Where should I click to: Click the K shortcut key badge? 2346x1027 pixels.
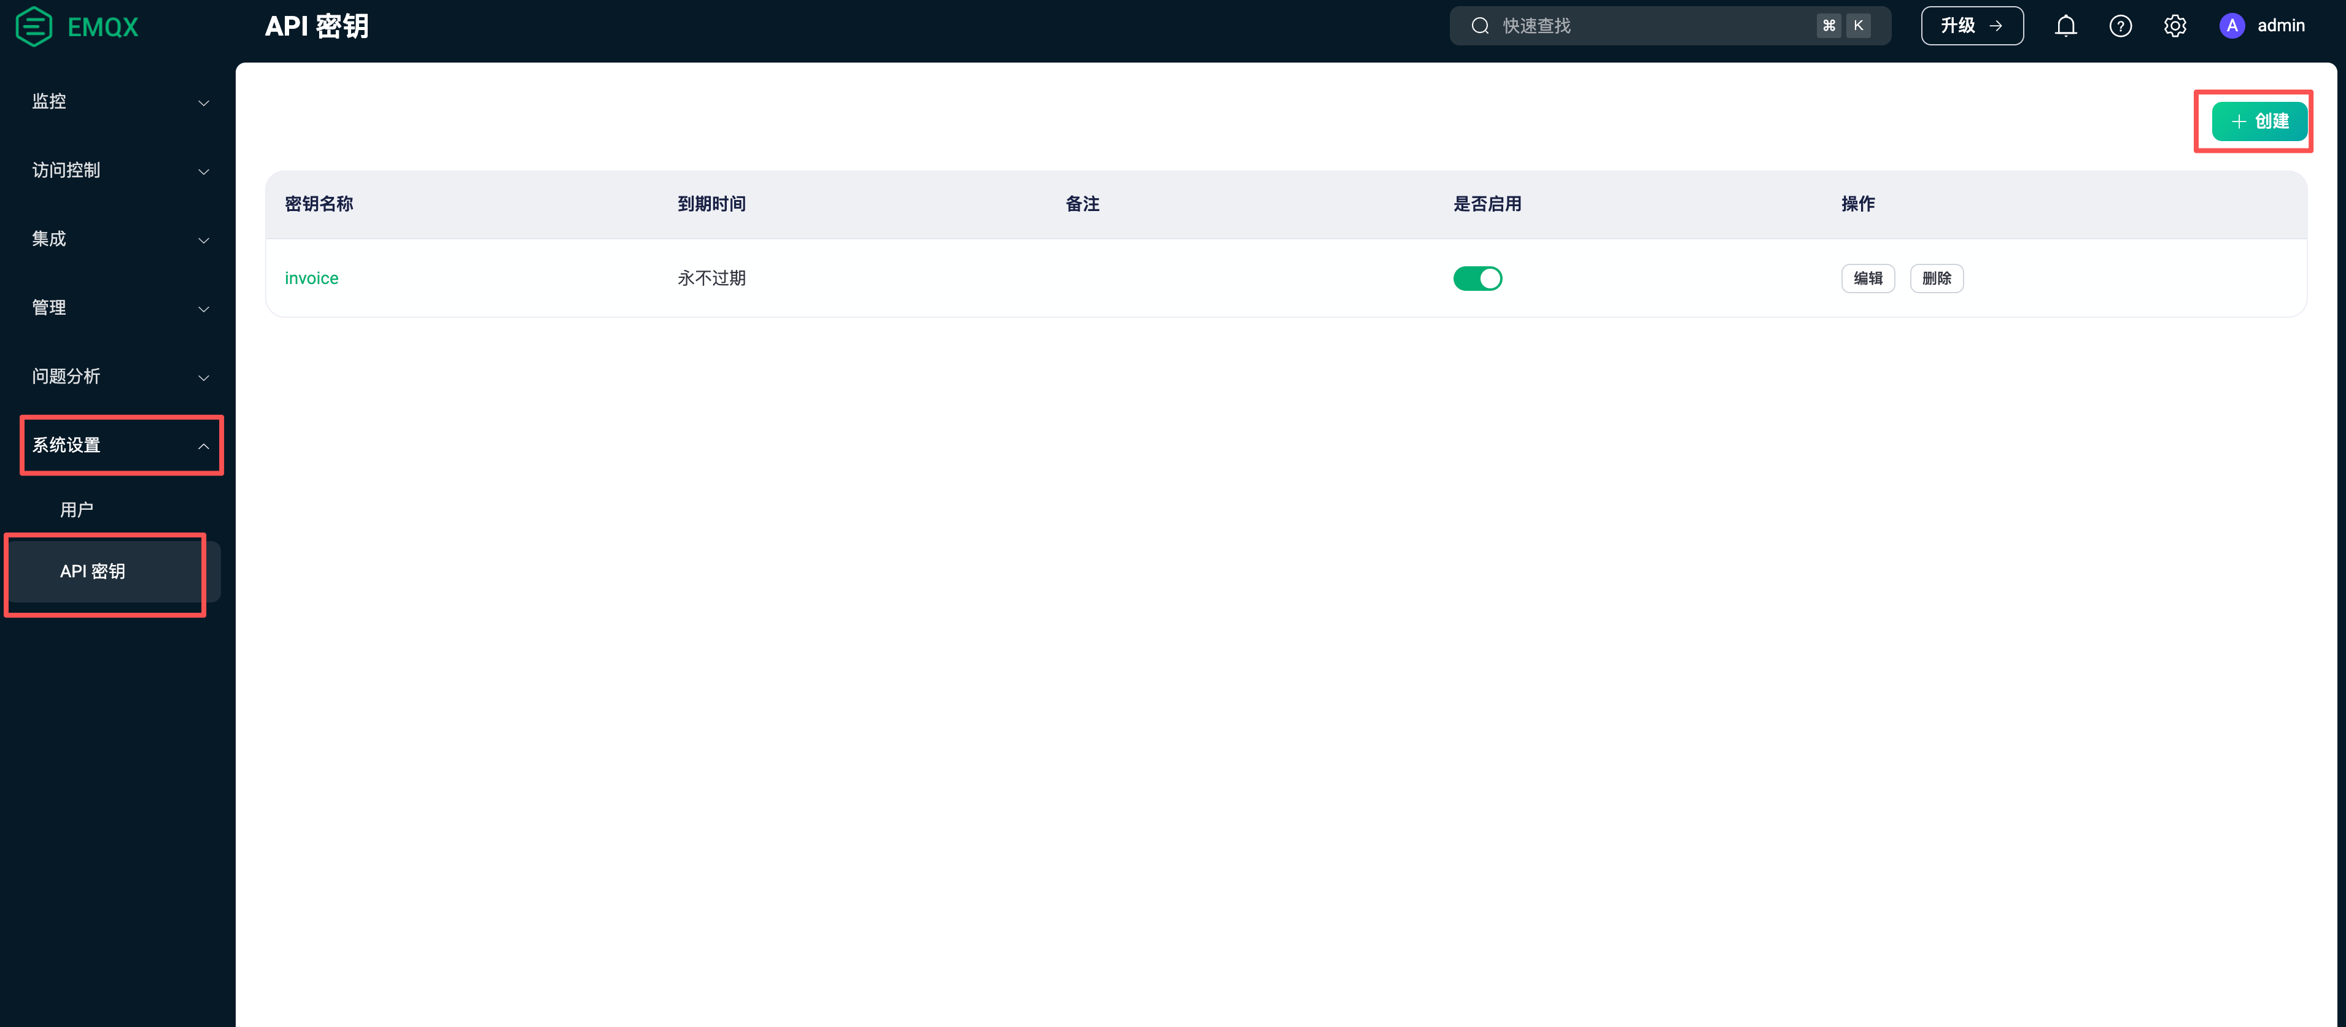(1859, 26)
